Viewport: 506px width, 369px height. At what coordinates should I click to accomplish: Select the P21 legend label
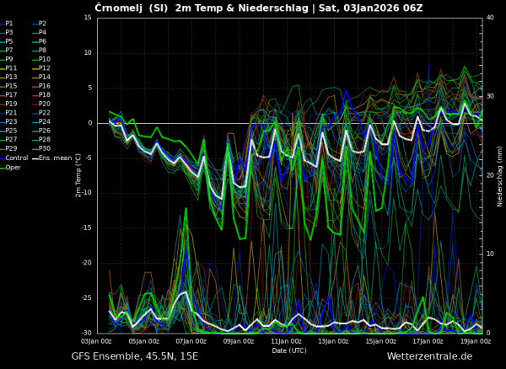coord(8,113)
